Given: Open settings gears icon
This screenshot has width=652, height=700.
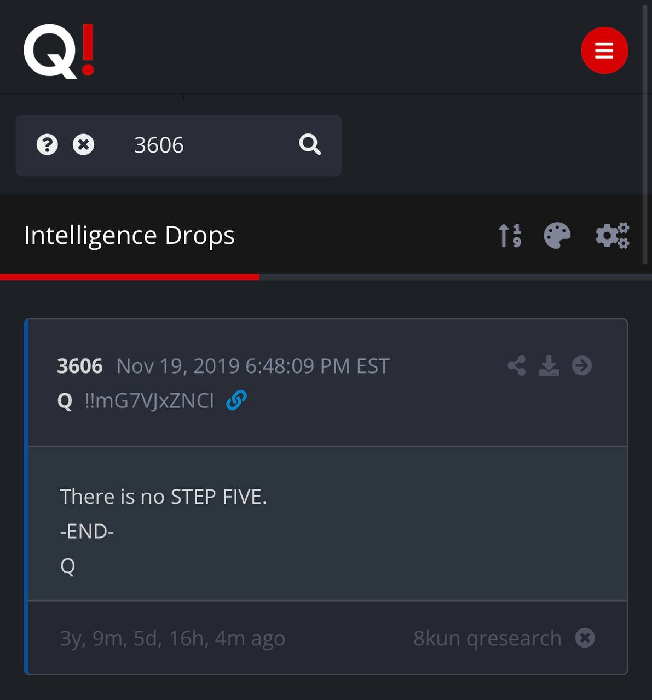Looking at the screenshot, I should coord(613,236).
